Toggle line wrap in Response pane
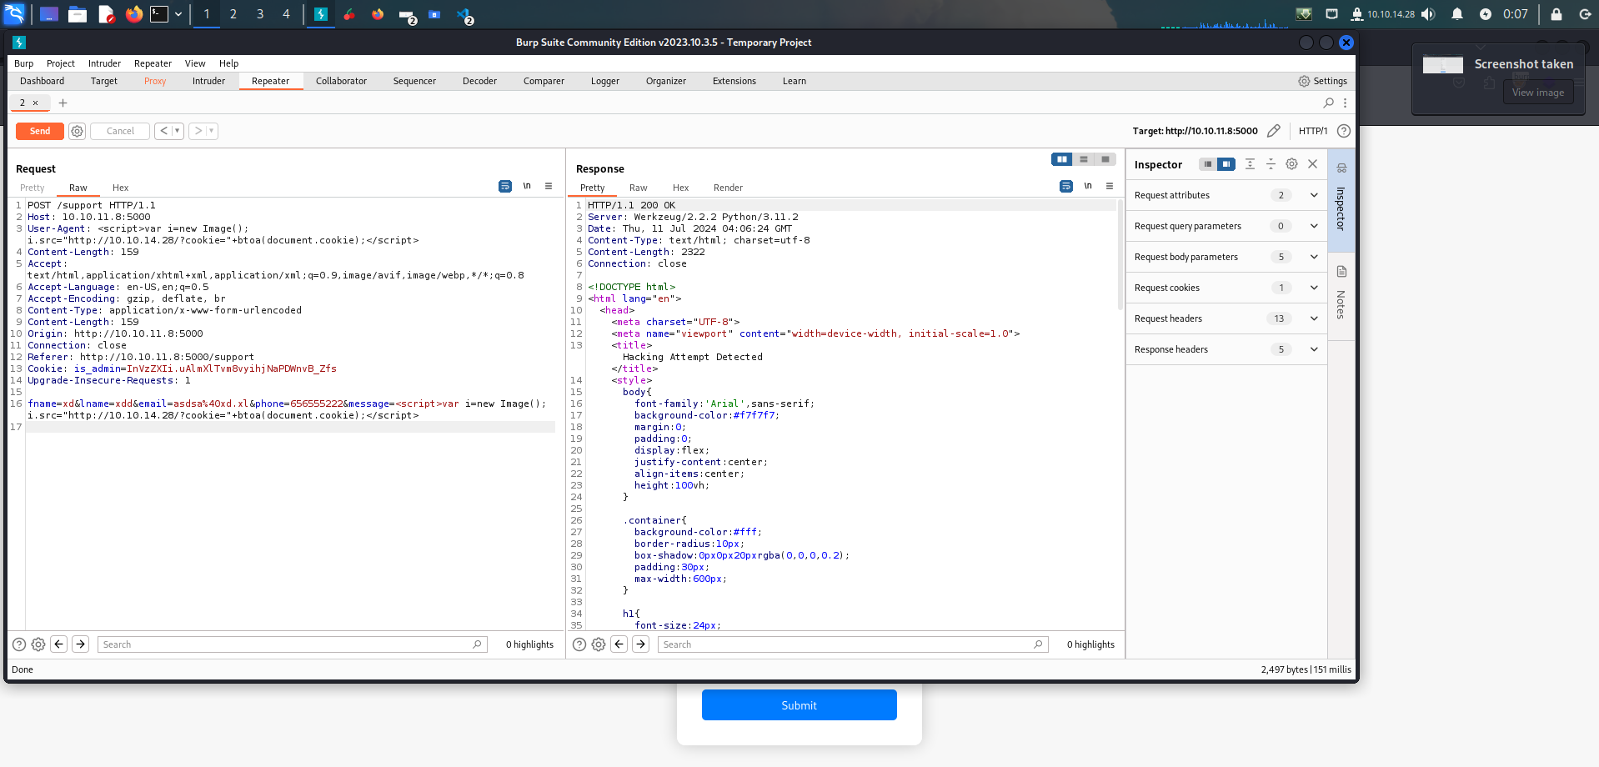The width and height of the screenshot is (1599, 767). 1066,186
